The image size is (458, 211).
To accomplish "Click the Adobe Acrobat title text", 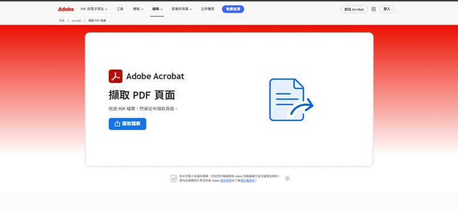I will pos(155,76).
